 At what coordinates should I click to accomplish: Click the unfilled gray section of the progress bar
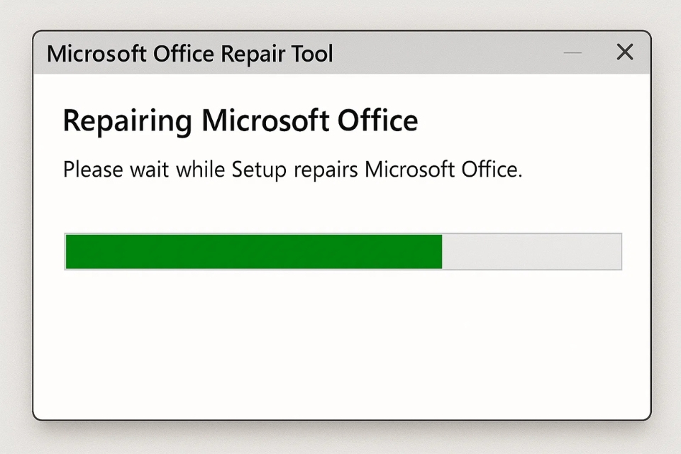coord(532,251)
